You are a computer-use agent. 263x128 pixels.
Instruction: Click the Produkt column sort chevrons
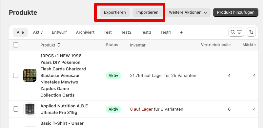(59, 45)
